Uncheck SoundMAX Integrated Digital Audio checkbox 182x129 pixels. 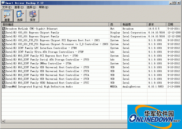4,87
